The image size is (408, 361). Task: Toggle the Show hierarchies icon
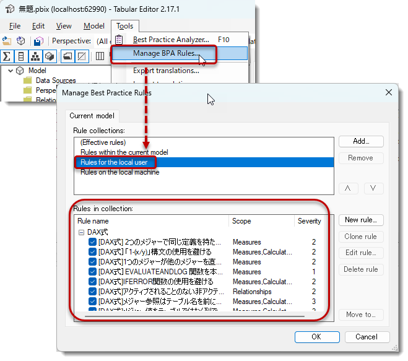point(35,56)
